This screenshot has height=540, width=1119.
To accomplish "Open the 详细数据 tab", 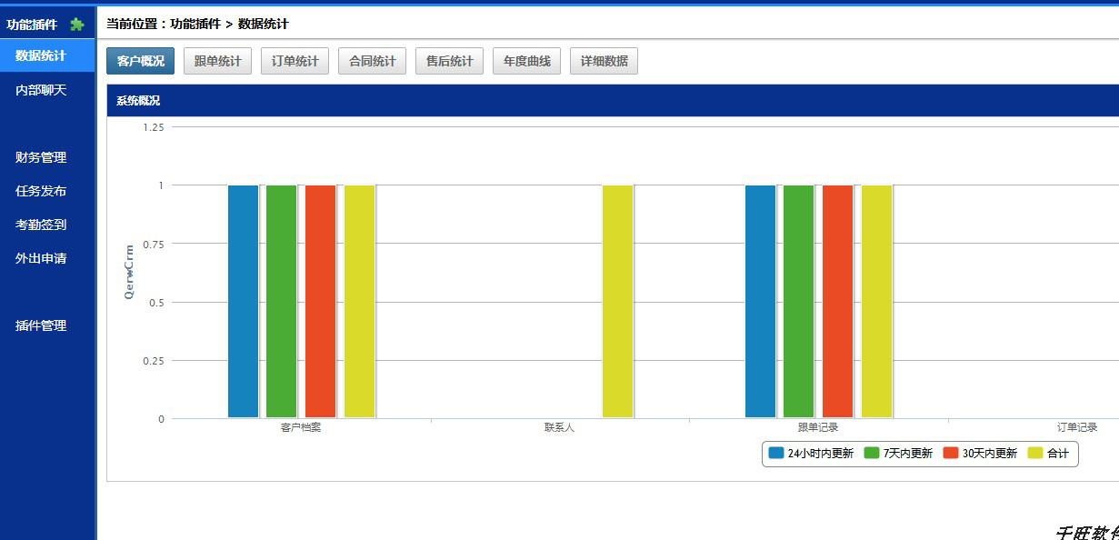I will (x=604, y=62).
